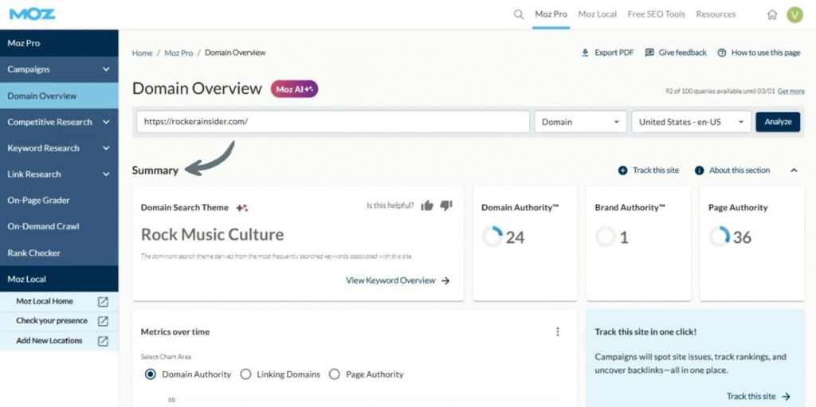The width and height of the screenshot is (816, 407).
Task: Open Rank Checker in the sidebar
Action: coord(59,253)
